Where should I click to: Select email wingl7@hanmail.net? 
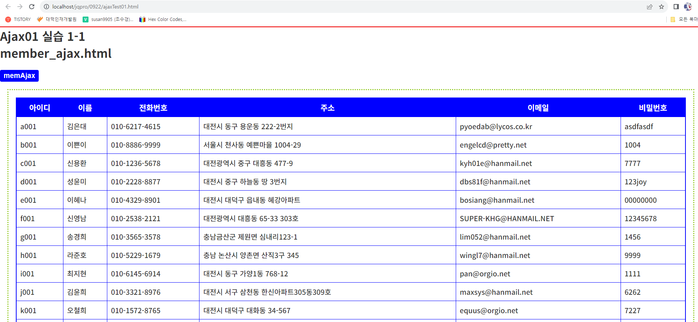point(495,255)
